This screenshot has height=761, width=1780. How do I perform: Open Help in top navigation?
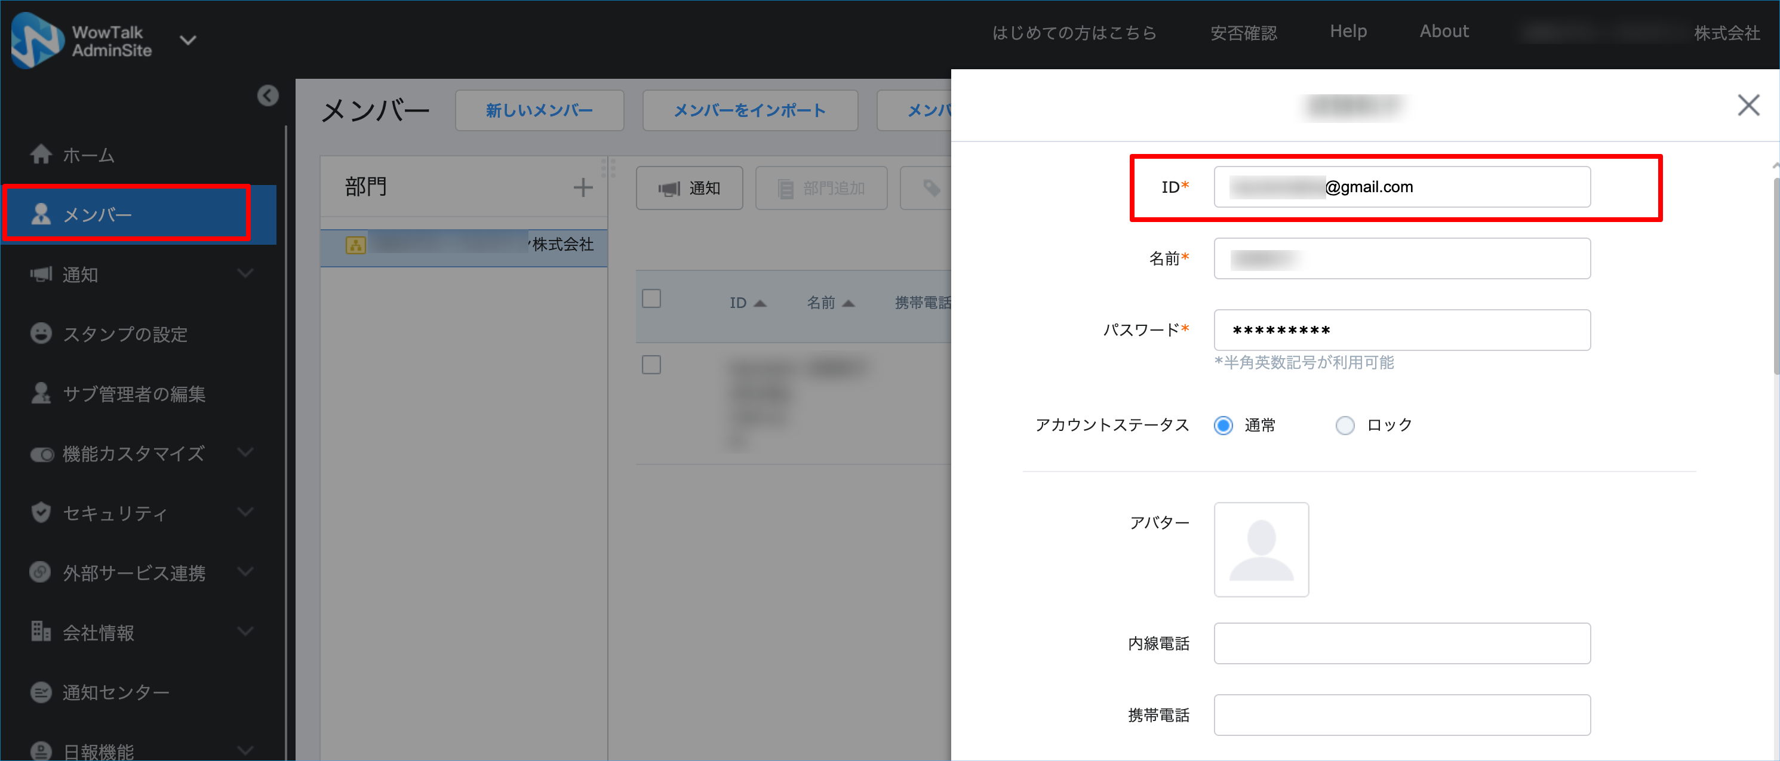[x=1348, y=31]
